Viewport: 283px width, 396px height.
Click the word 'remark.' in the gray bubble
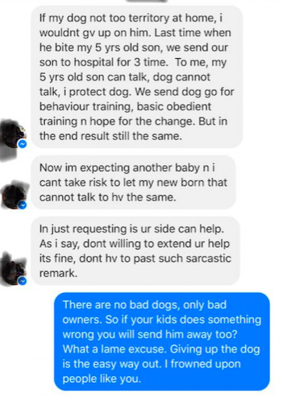tap(58, 273)
